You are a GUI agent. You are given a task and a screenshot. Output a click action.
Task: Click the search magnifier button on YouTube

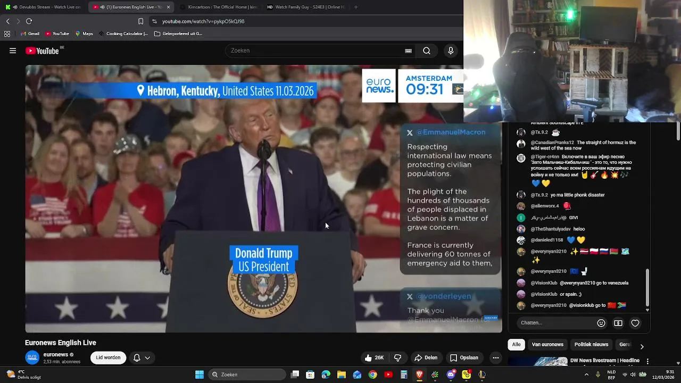[427, 51]
